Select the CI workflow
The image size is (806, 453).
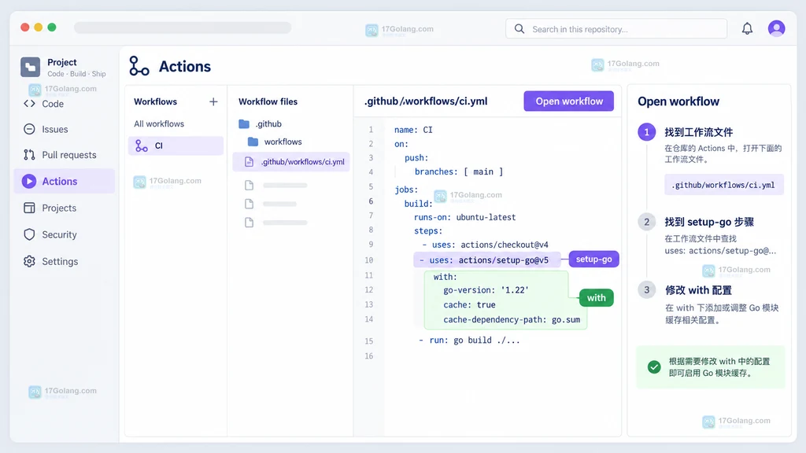click(176, 145)
